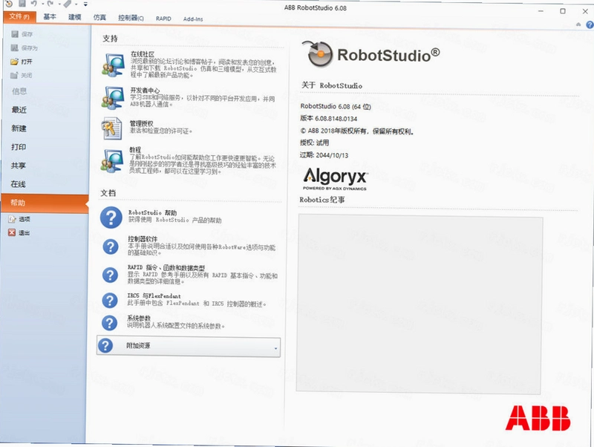Click the version text 6.08.8148.0134
The height and width of the screenshot is (447, 594).
(x=336, y=119)
